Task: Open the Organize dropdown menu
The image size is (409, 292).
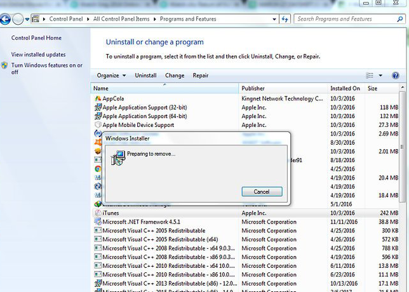Action: click(x=111, y=76)
